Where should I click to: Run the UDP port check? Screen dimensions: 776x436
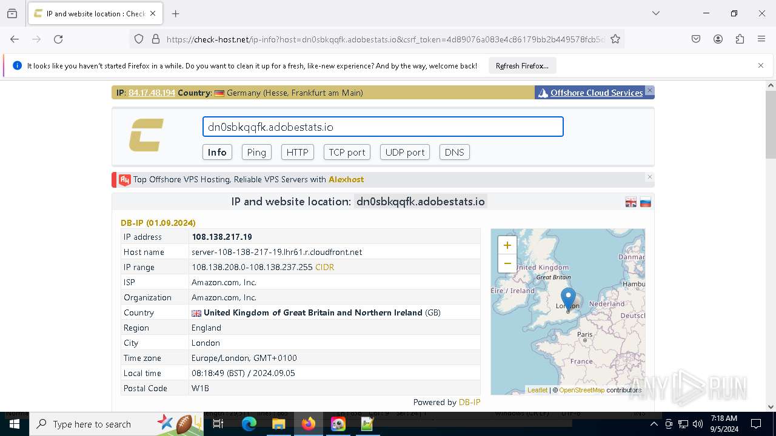(405, 152)
